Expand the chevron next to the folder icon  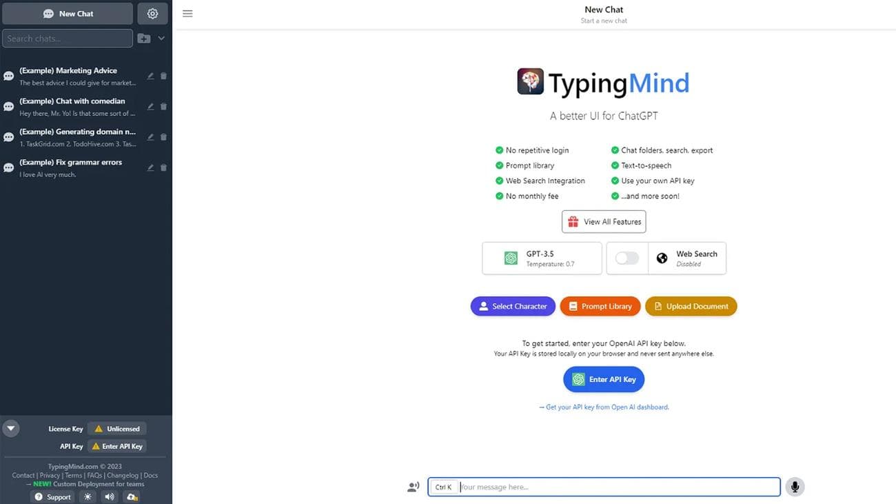pyautogui.click(x=161, y=39)
